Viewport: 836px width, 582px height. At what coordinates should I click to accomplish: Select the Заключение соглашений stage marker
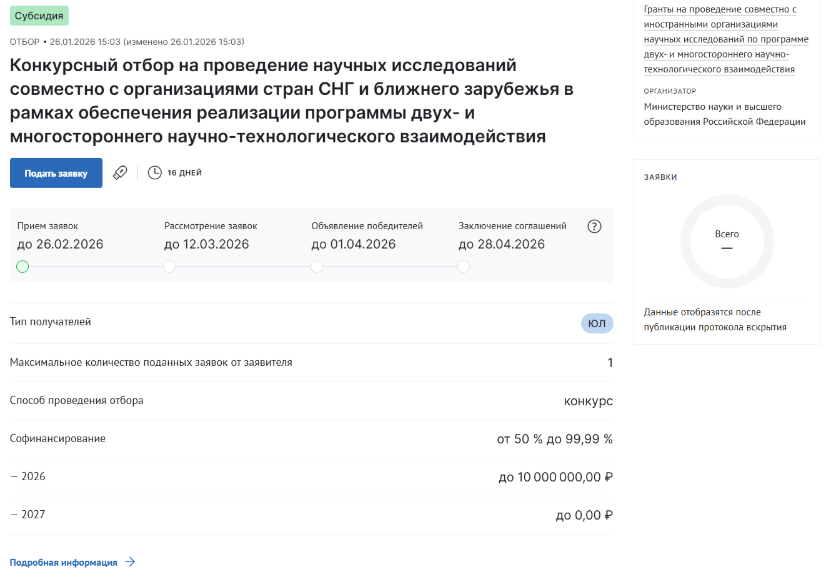tap(464, 267)
